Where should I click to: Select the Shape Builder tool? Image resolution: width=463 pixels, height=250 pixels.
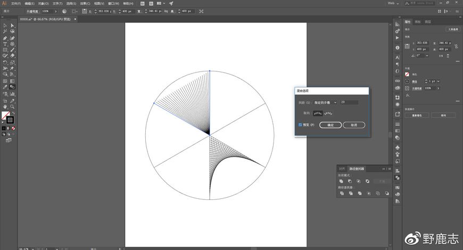tap(5, 74)
